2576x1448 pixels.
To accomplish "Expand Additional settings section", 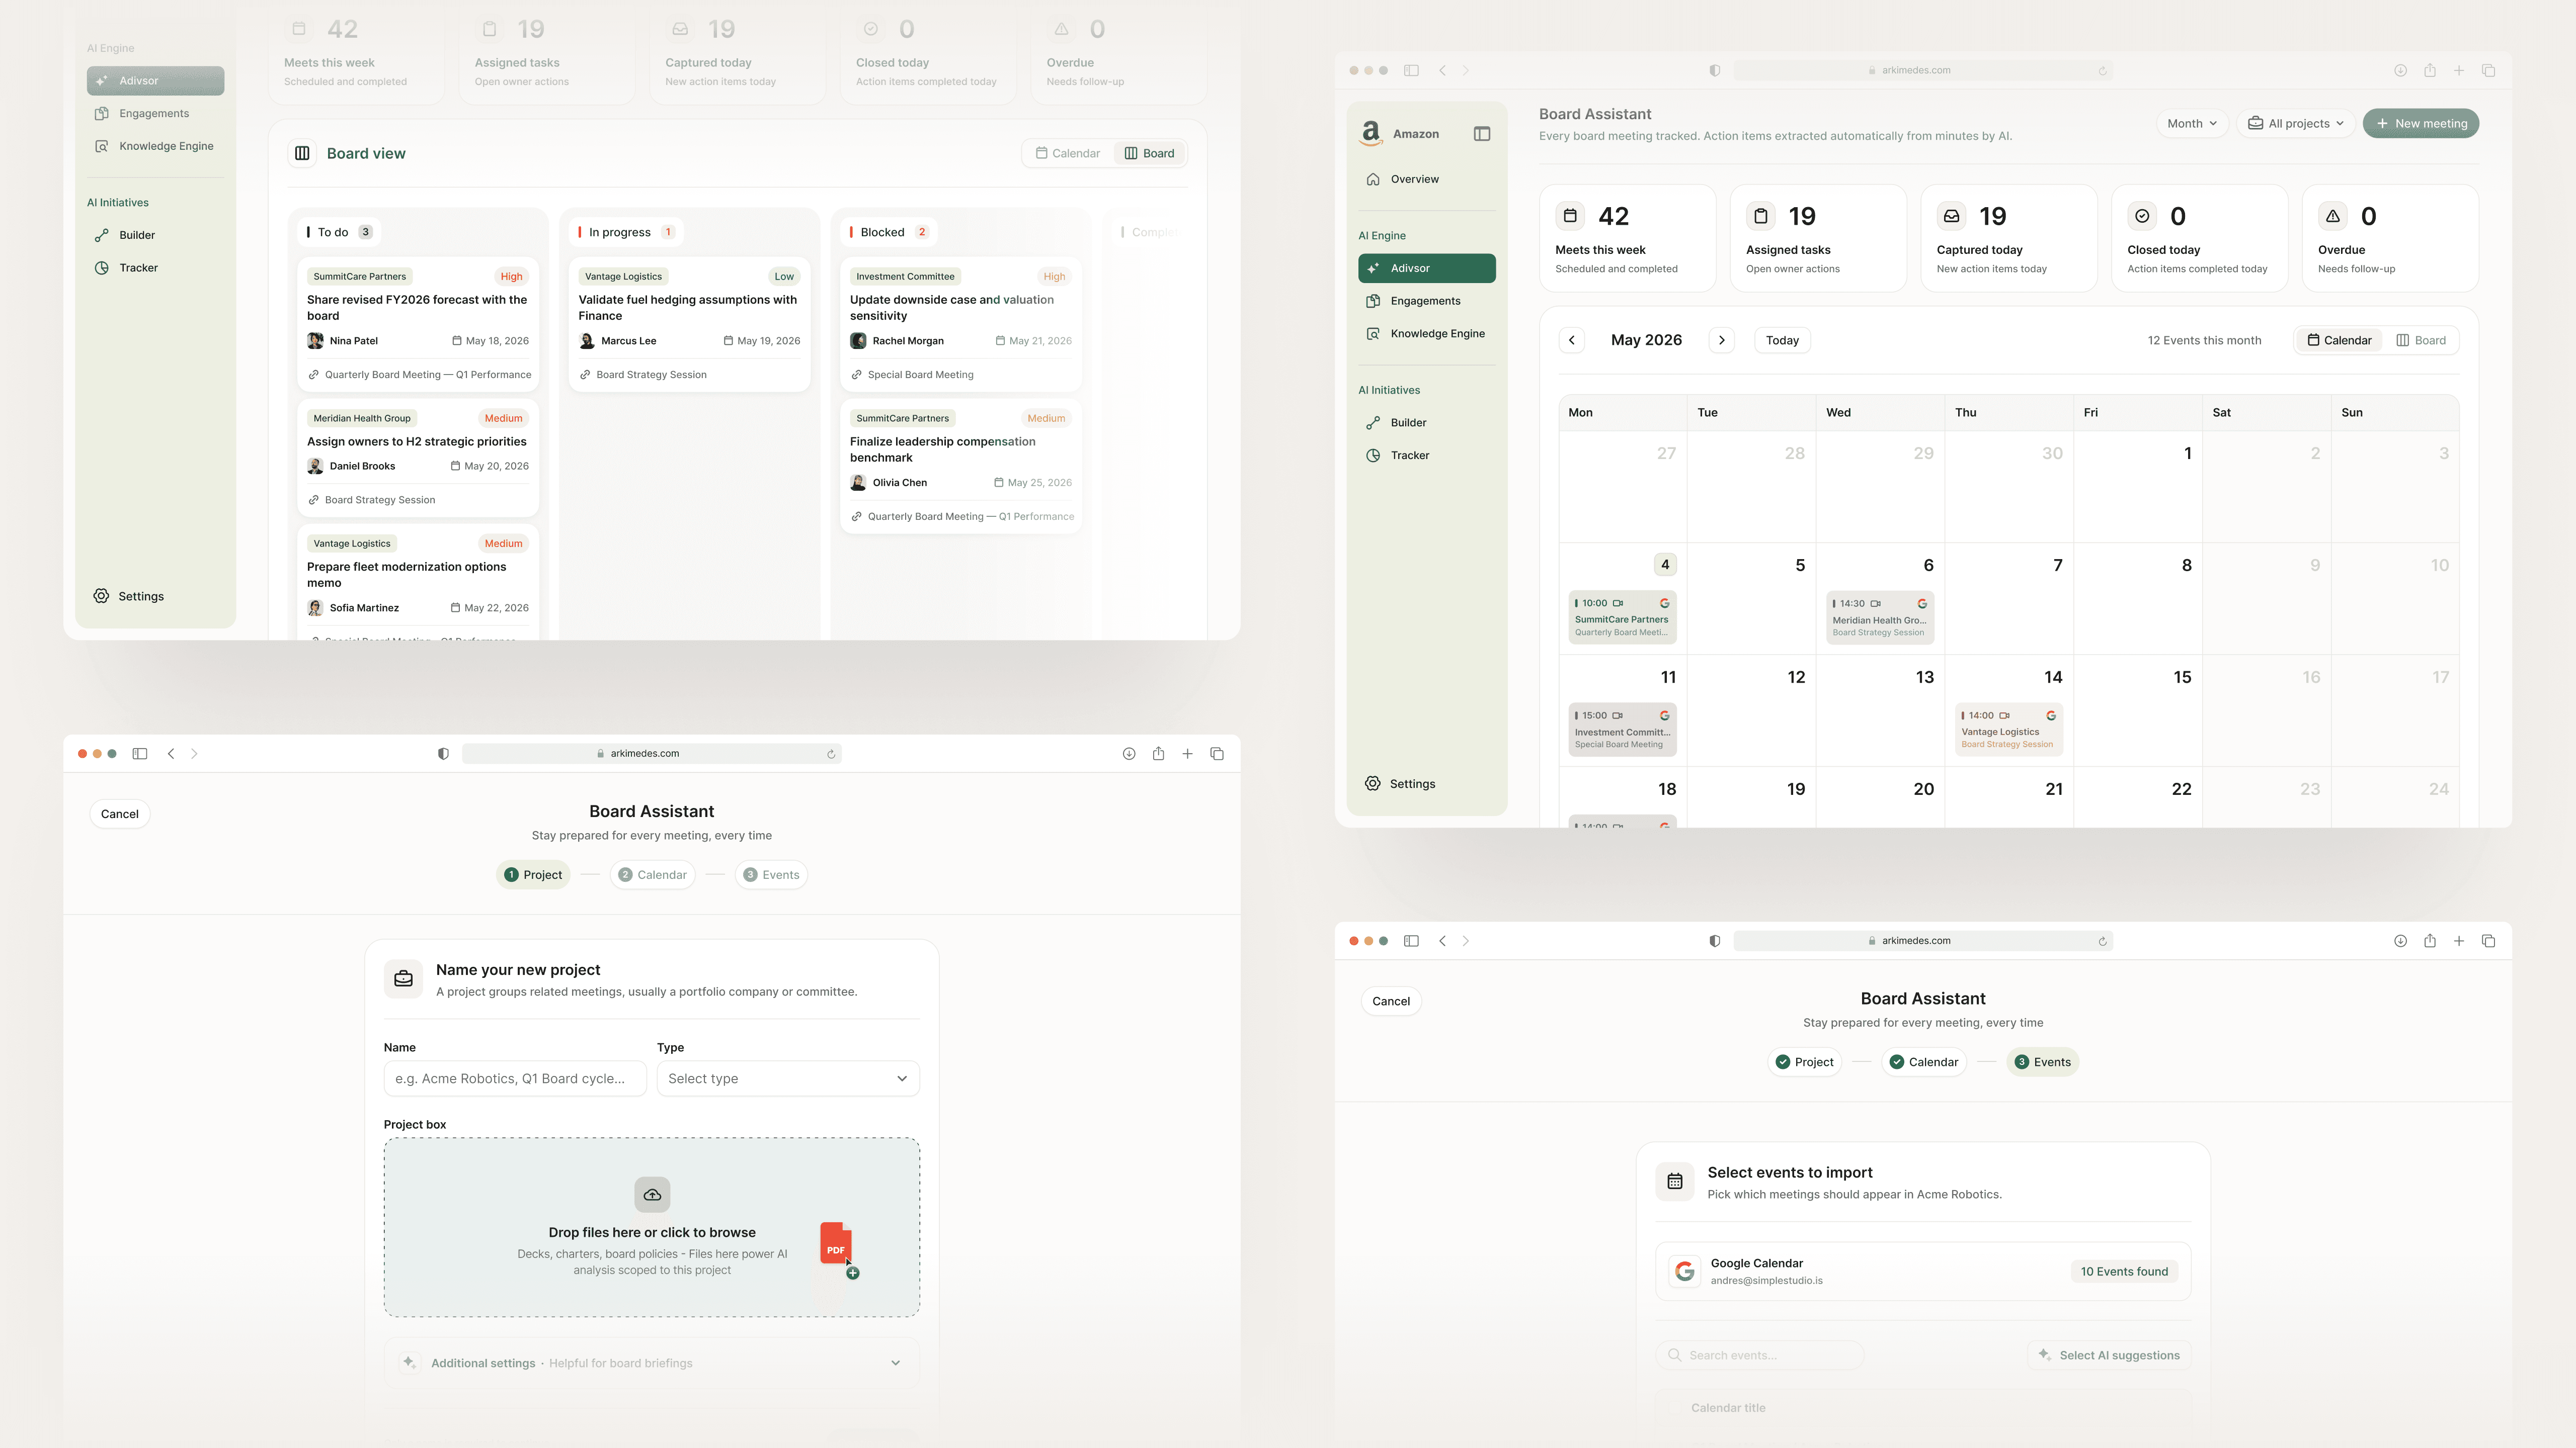I will coord(652,1363).
